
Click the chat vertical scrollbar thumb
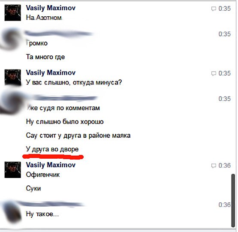(233, 200)
